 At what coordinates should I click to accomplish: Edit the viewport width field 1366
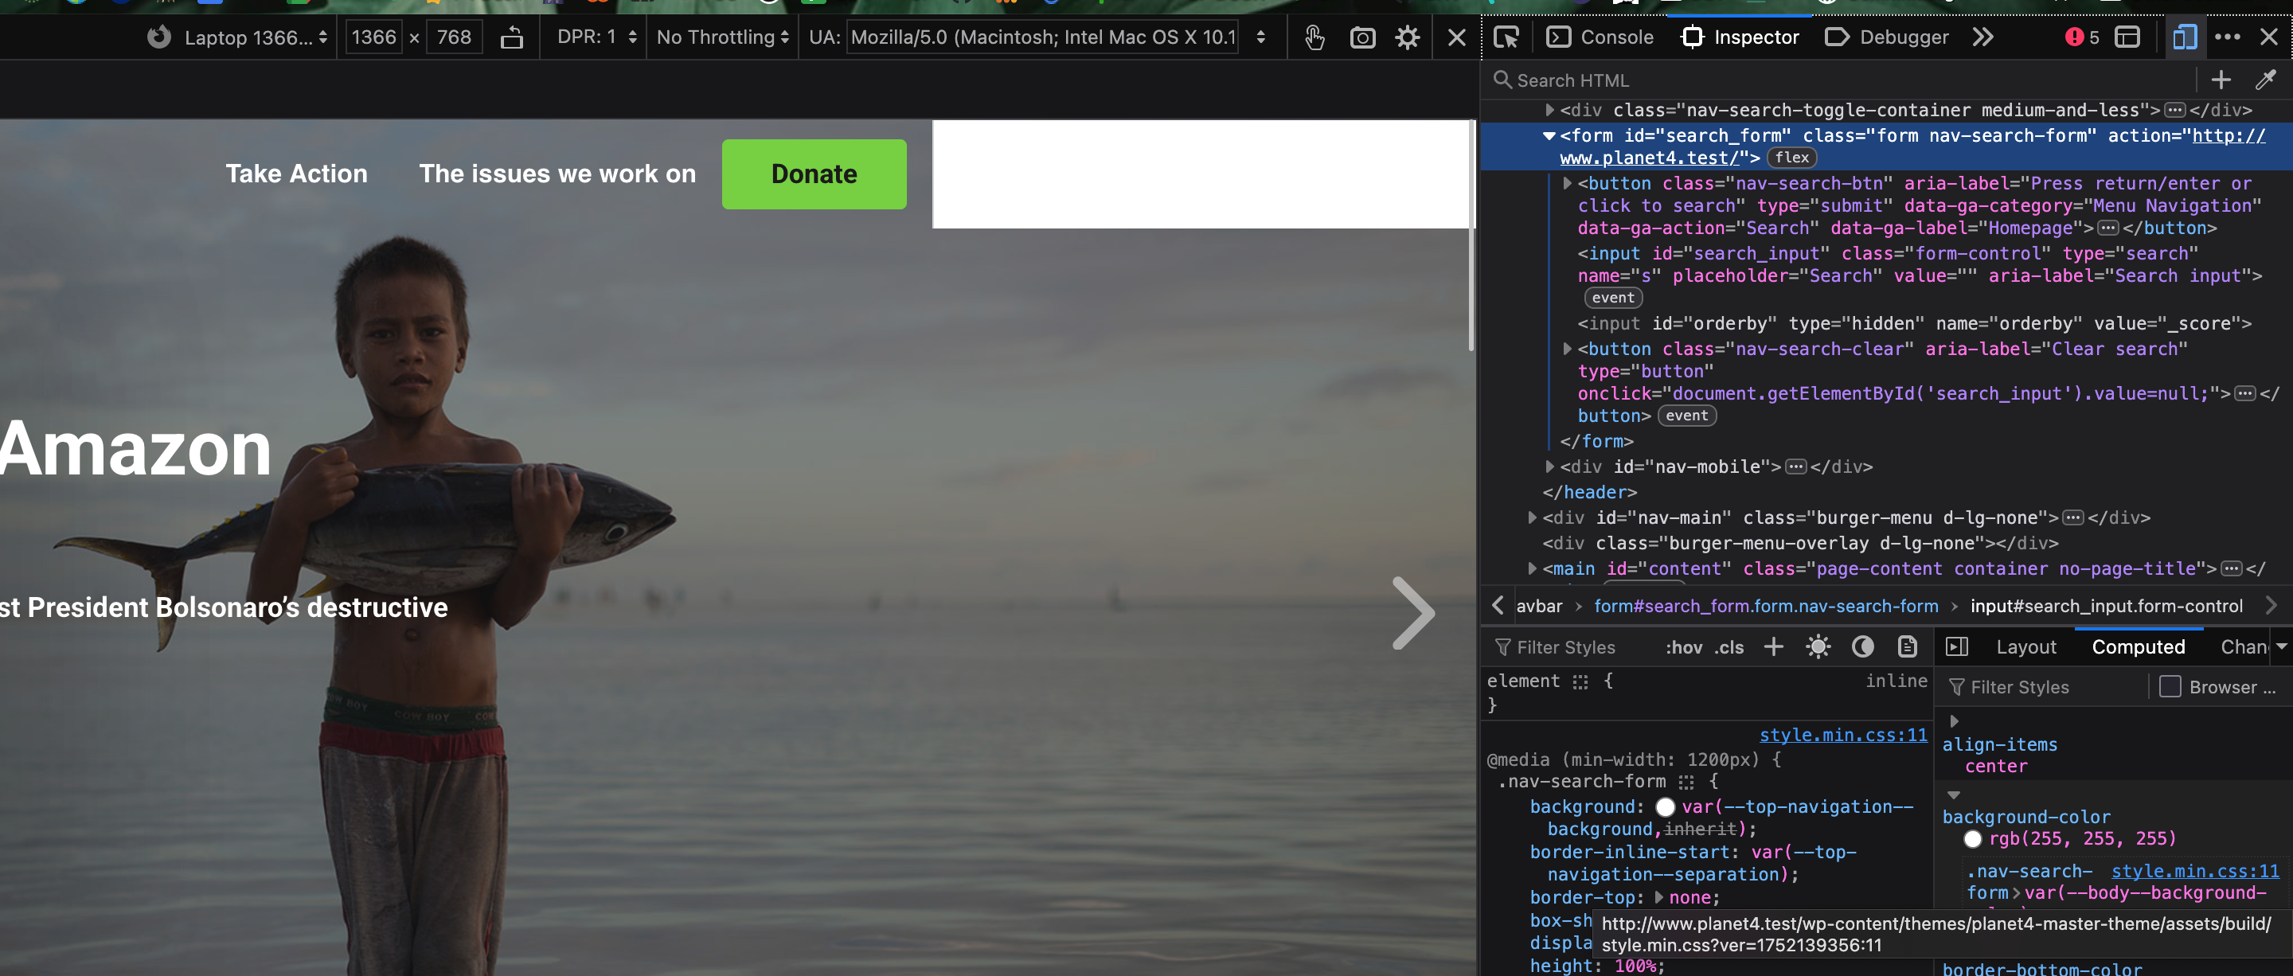374,37
